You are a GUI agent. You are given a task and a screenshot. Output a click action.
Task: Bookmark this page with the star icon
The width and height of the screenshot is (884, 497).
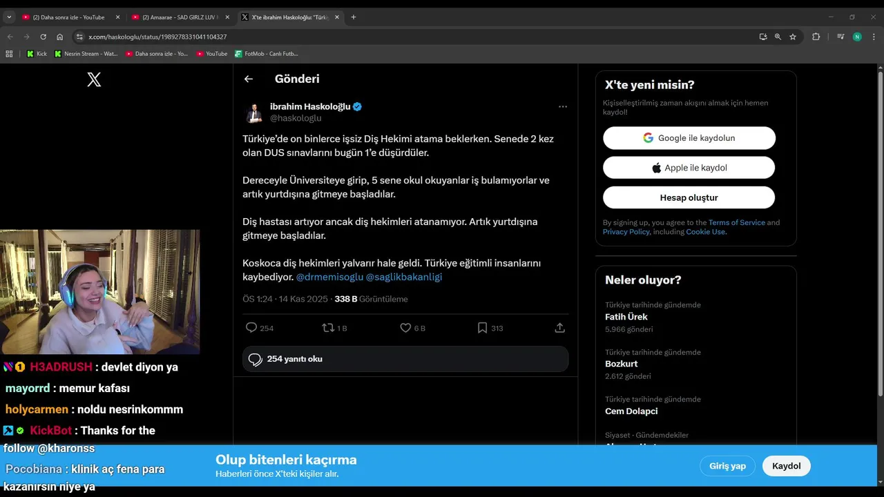(x=793, y=37)
